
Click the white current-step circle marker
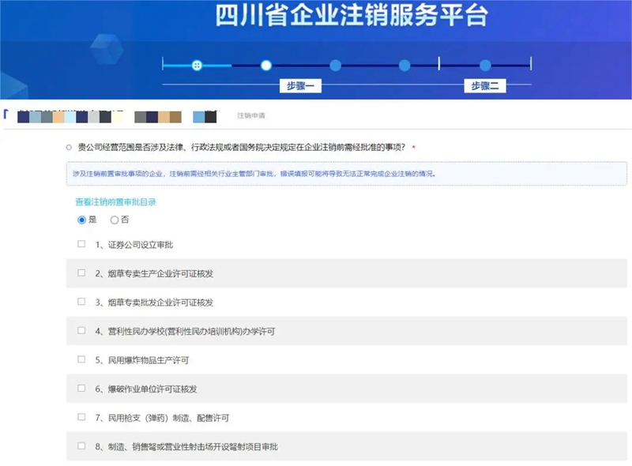click(x=266, y=66)
